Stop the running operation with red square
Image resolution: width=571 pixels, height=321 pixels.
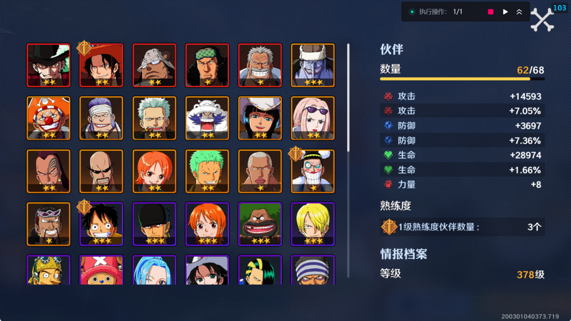[491, 12]
